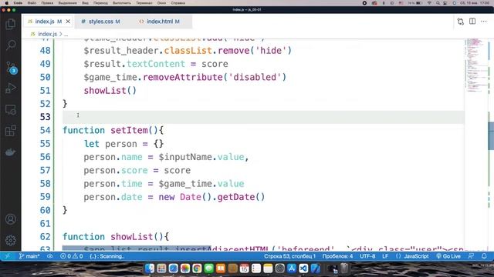The width and height of the screenshot is (494, 277).
Task: Open the Source Control view with badge
Action: pyautogui.click(x=11, y=67)
